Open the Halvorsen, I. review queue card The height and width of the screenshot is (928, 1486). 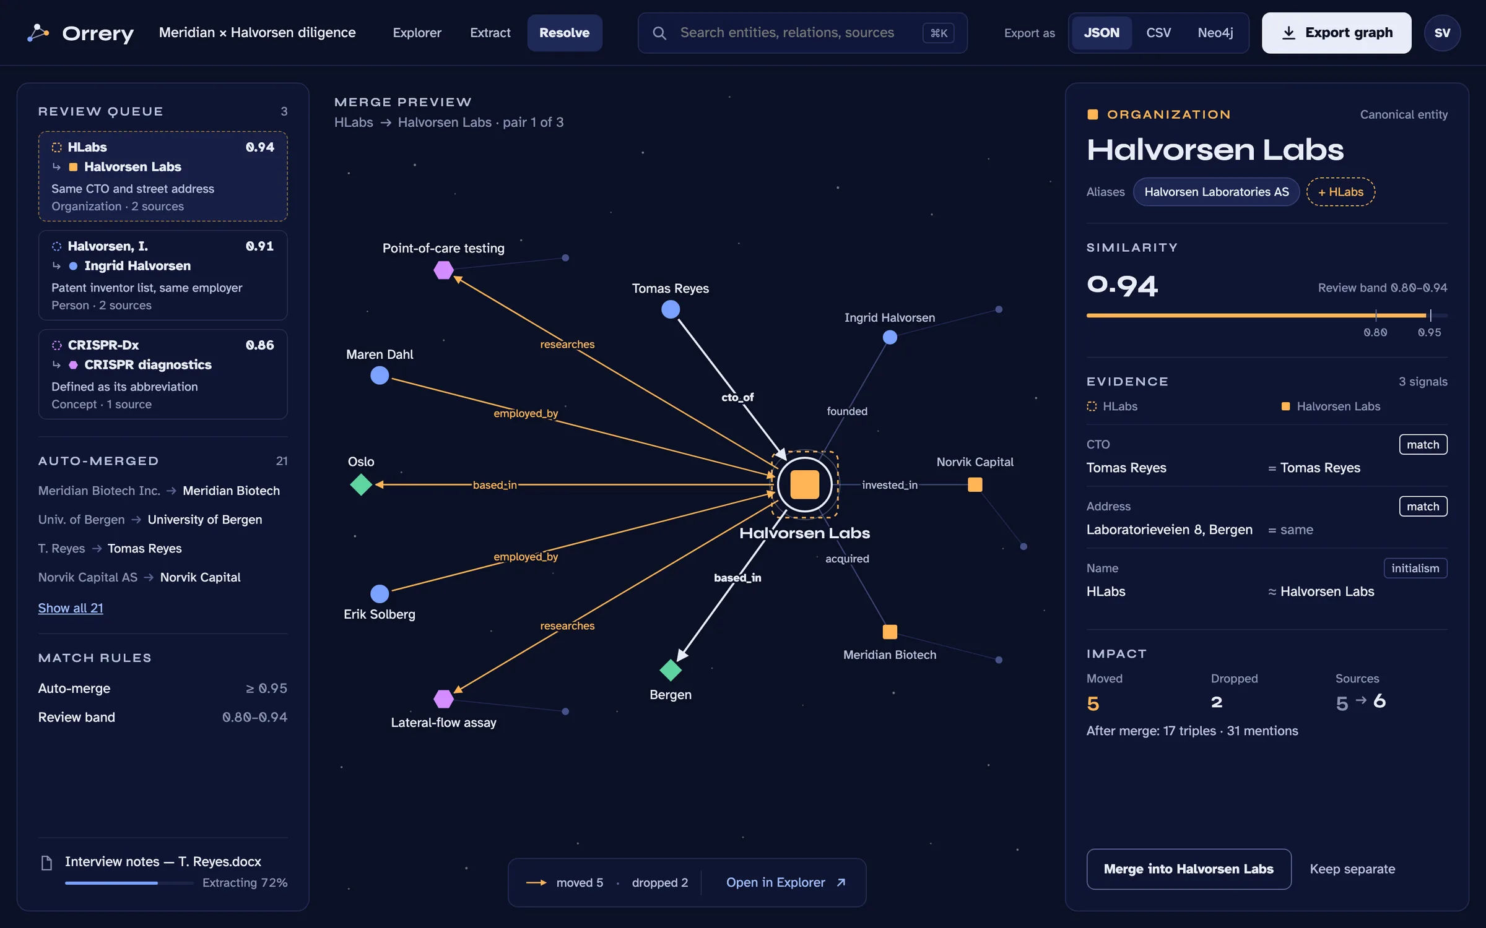tap(163, 275)
